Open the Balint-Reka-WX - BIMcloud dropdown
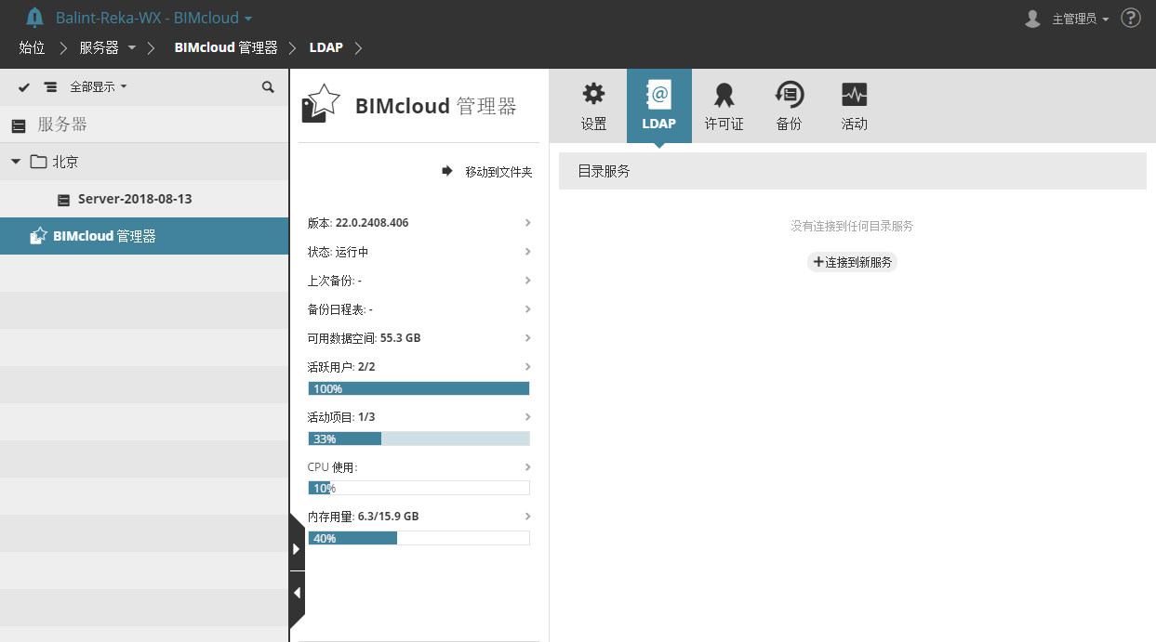The height and width of the screenshot is (642, 1156). coord(153,18)
